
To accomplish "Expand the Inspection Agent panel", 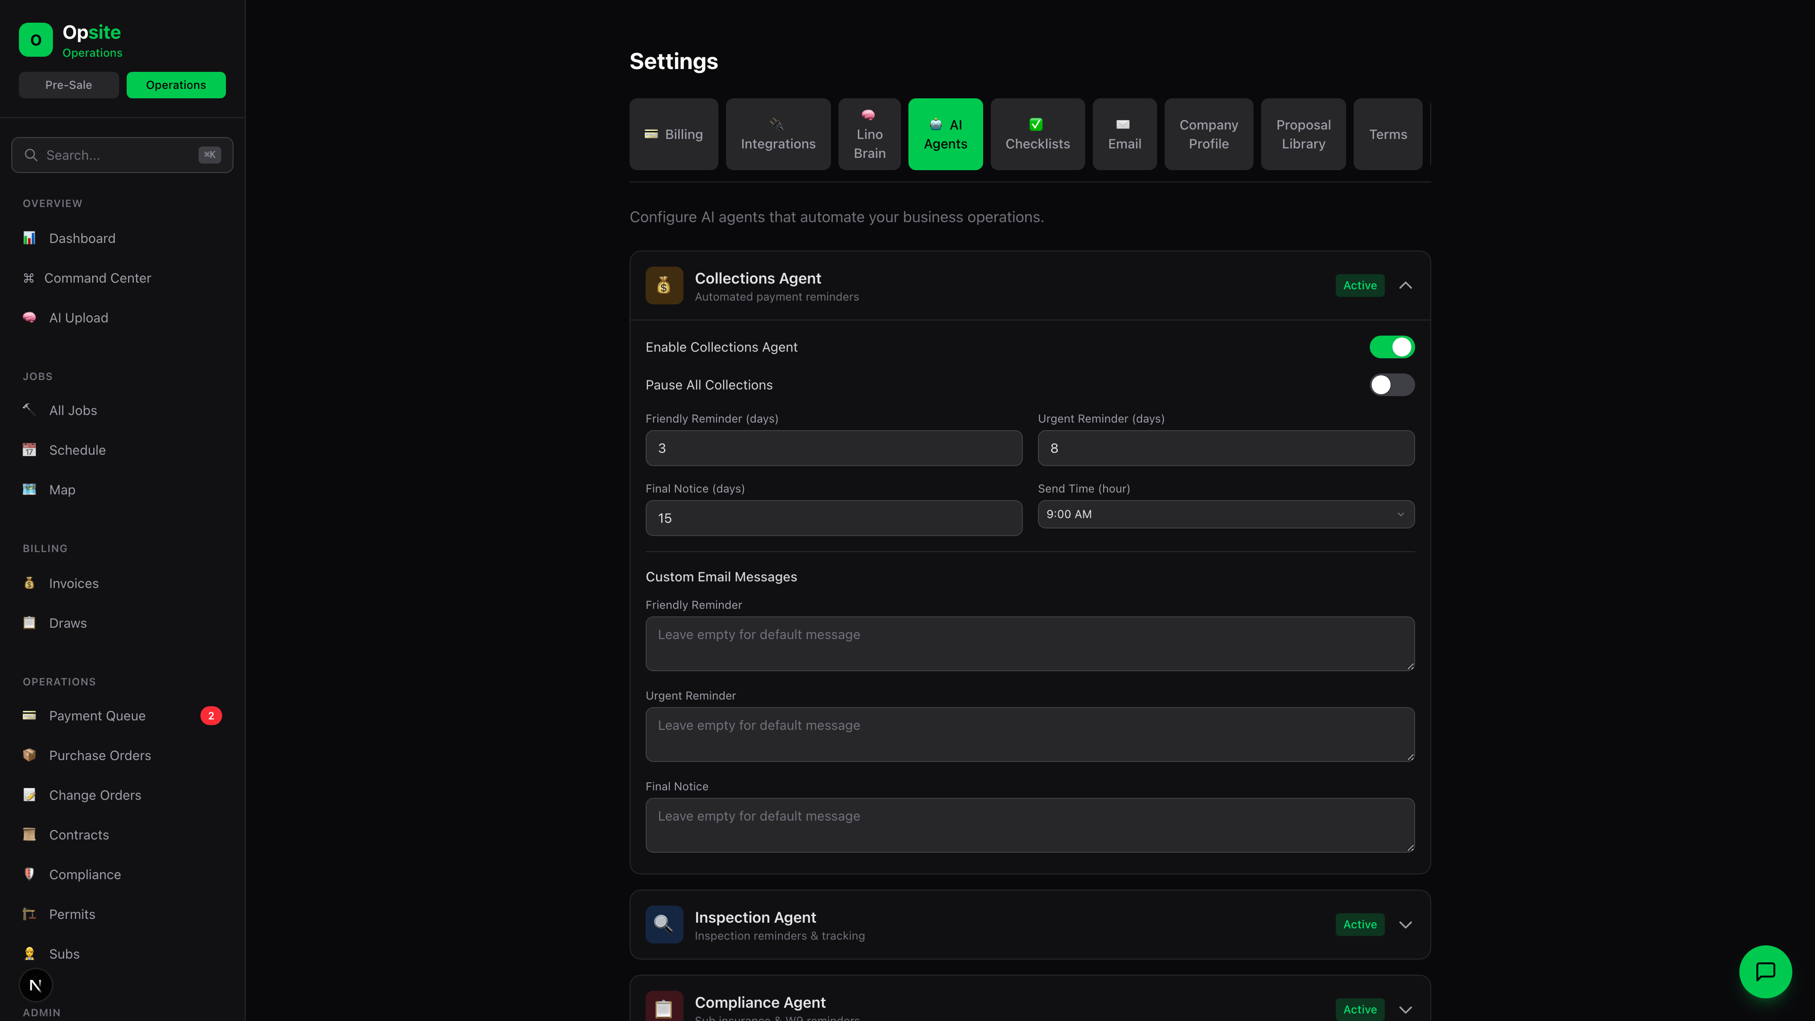I will [x=1406, y=925].
